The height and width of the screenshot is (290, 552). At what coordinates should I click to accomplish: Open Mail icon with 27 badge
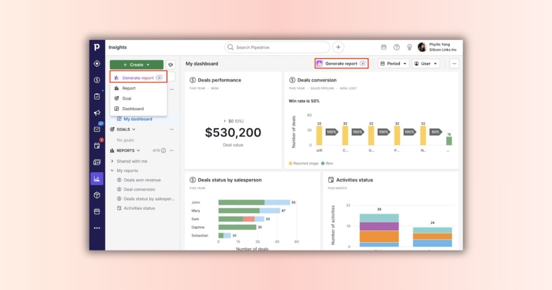pos(97,129)
